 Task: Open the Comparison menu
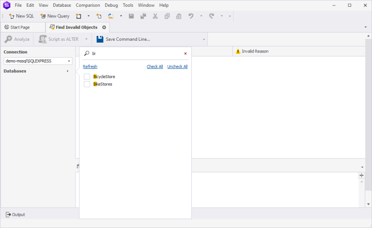(x=87, y=5)
